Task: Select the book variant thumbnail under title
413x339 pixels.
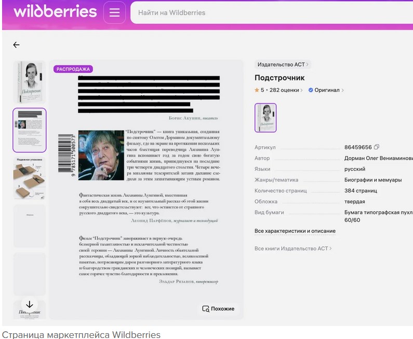Action: click(265, 118)
